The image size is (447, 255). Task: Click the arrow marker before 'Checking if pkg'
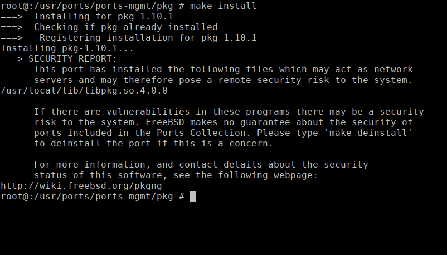[12, 27]
